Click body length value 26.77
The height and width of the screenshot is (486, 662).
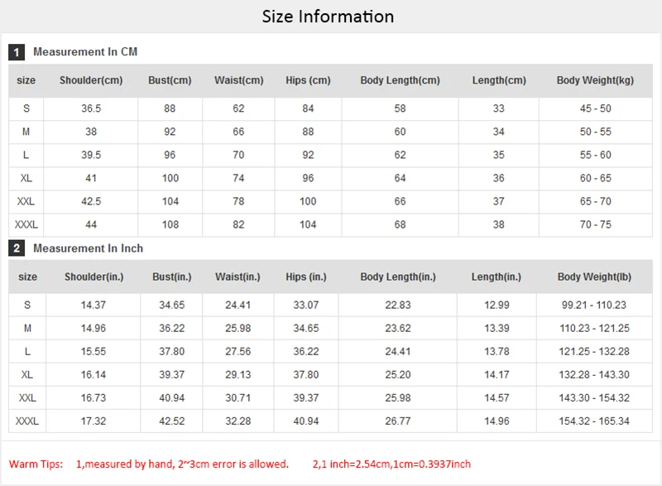point(398,421)
